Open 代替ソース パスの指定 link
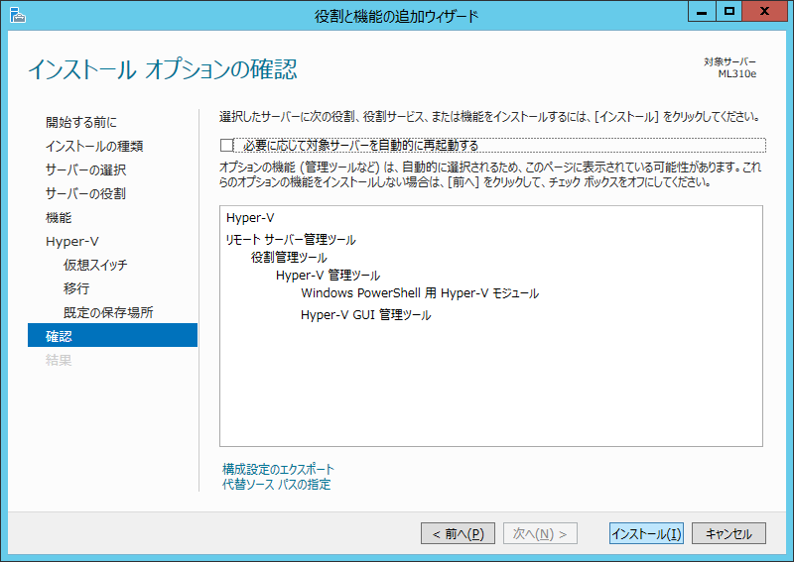This screenshot has height=562, width=794. pos(276,485)
